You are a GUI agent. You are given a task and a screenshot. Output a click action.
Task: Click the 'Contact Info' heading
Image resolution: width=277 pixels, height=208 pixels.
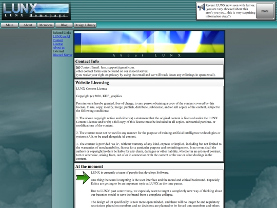click(x=87, y=62)
